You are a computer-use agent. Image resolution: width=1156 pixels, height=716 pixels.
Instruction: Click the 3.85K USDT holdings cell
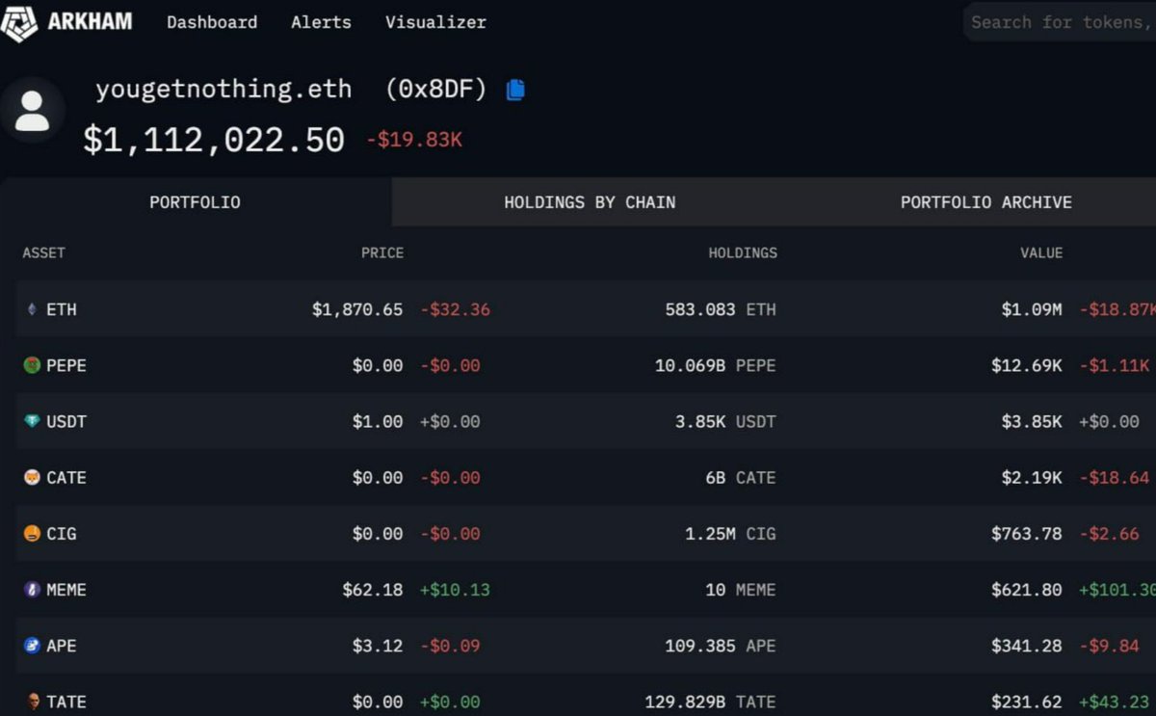click(725, 421)
